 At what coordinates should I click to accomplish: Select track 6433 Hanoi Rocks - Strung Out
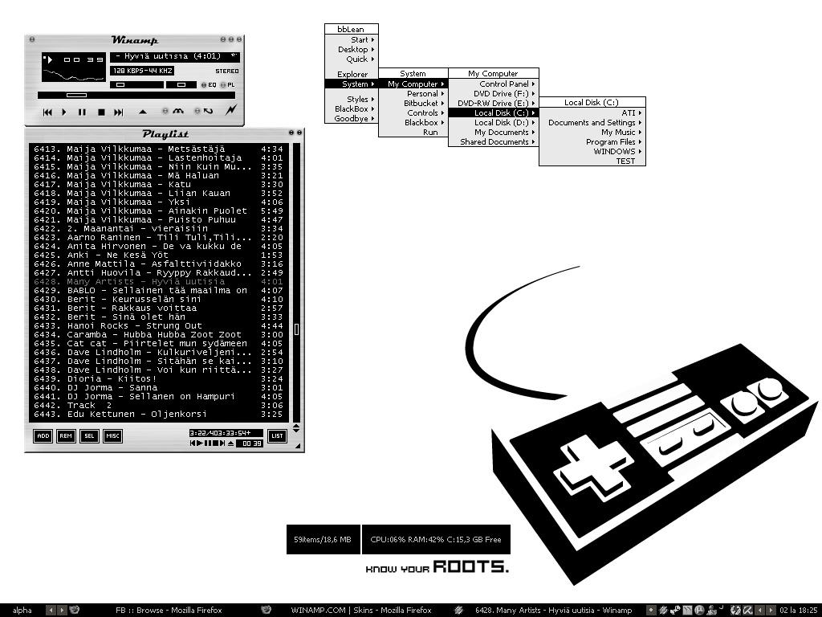158,326
